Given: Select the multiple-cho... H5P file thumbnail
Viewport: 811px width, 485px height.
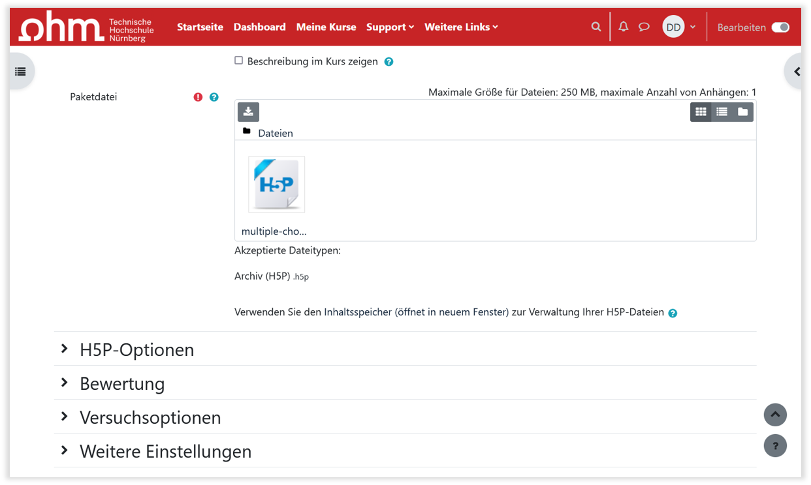Looking at the screenshot, I should point(276,184).
